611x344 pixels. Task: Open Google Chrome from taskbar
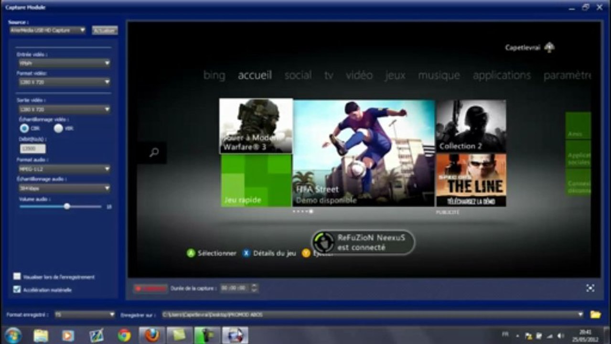pyautogui.click(x=124, y=335)
